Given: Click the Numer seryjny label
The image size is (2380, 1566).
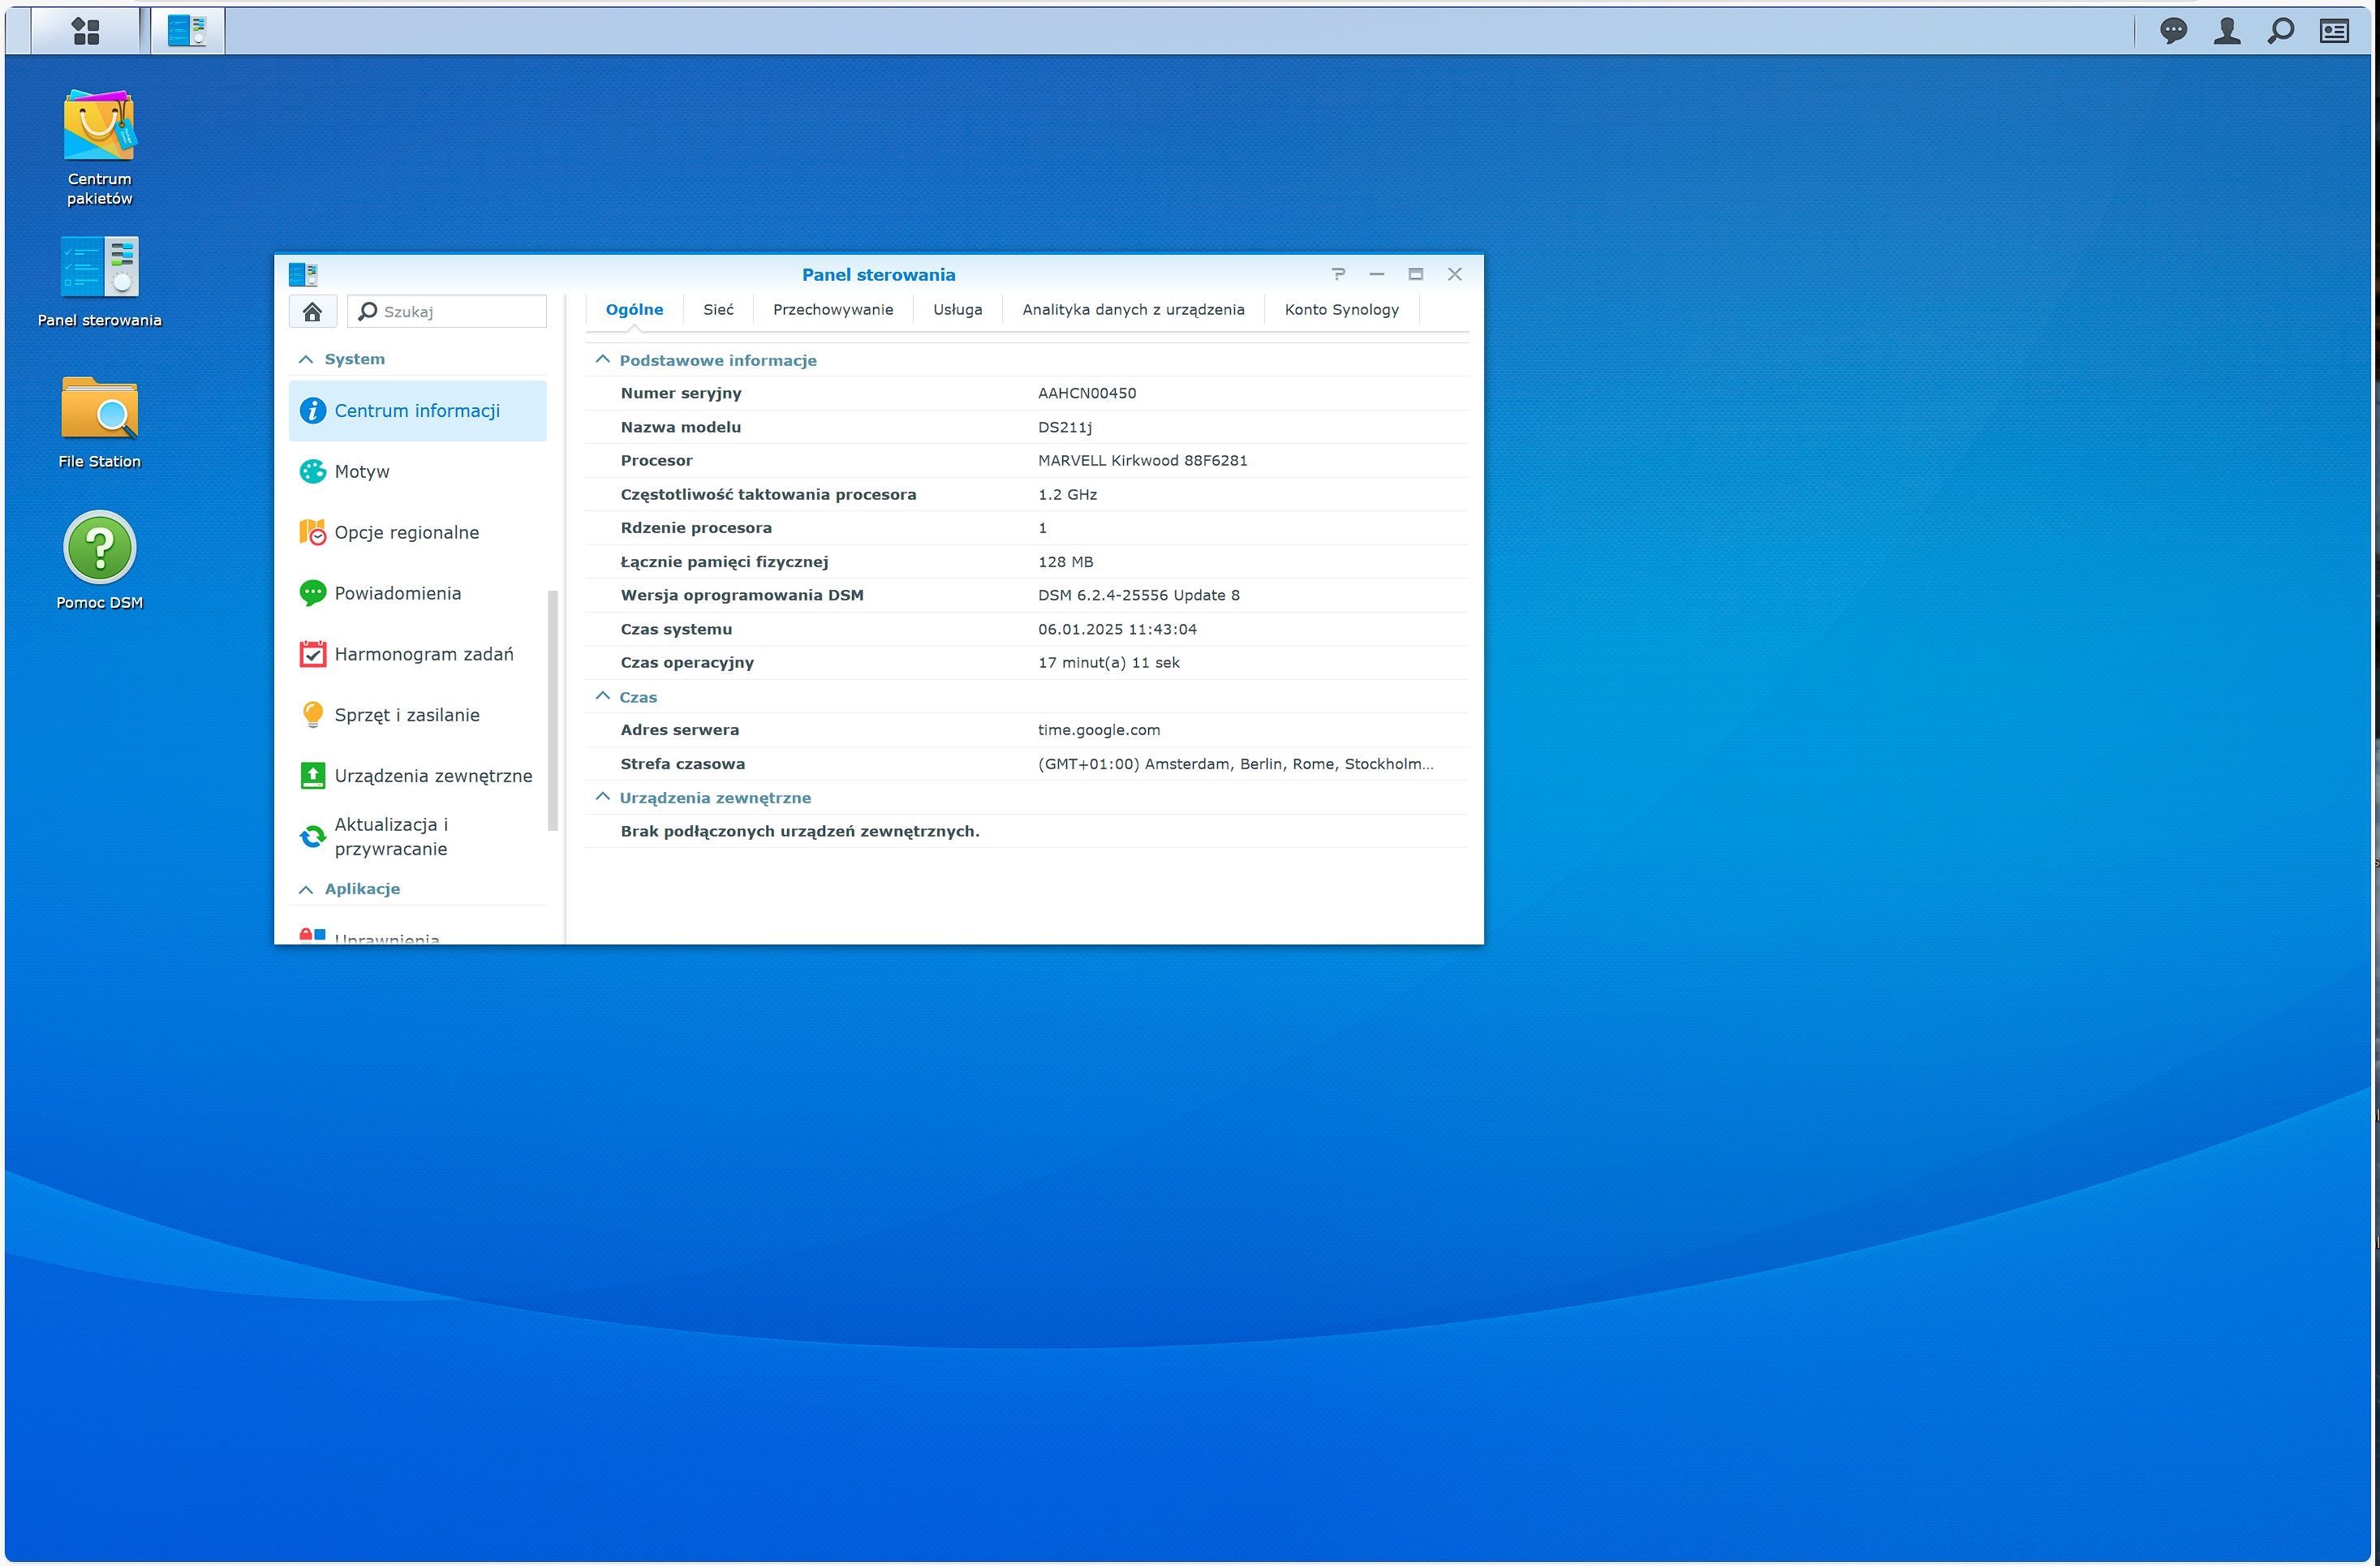Looking at the screenshot, I should [681, 393].
